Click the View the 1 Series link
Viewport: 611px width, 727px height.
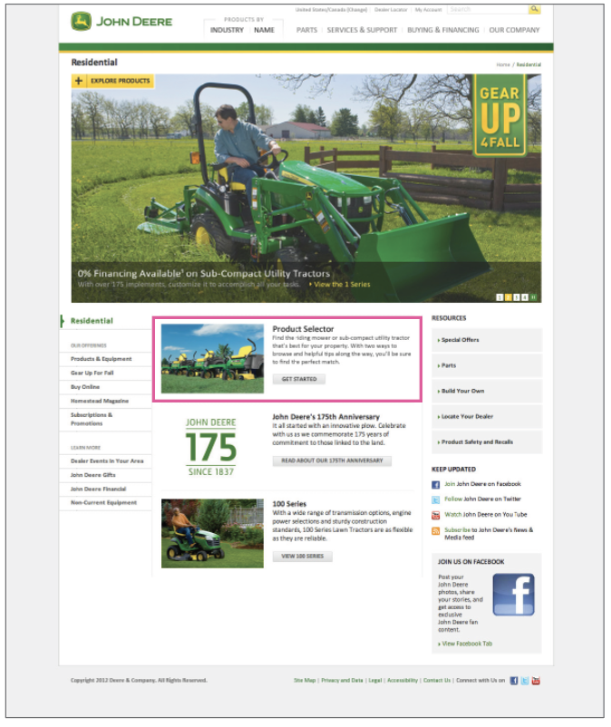pos(342,285)
